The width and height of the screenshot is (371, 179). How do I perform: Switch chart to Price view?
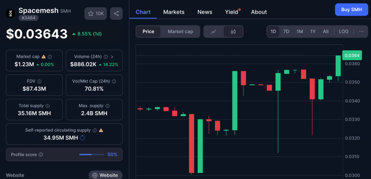[x=148, y=31]
